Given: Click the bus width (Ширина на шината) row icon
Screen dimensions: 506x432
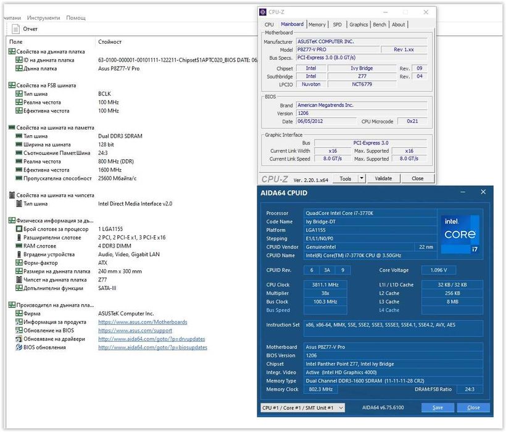Looking at the screenshot, I should pyautogui.click(x=19, y=144).
